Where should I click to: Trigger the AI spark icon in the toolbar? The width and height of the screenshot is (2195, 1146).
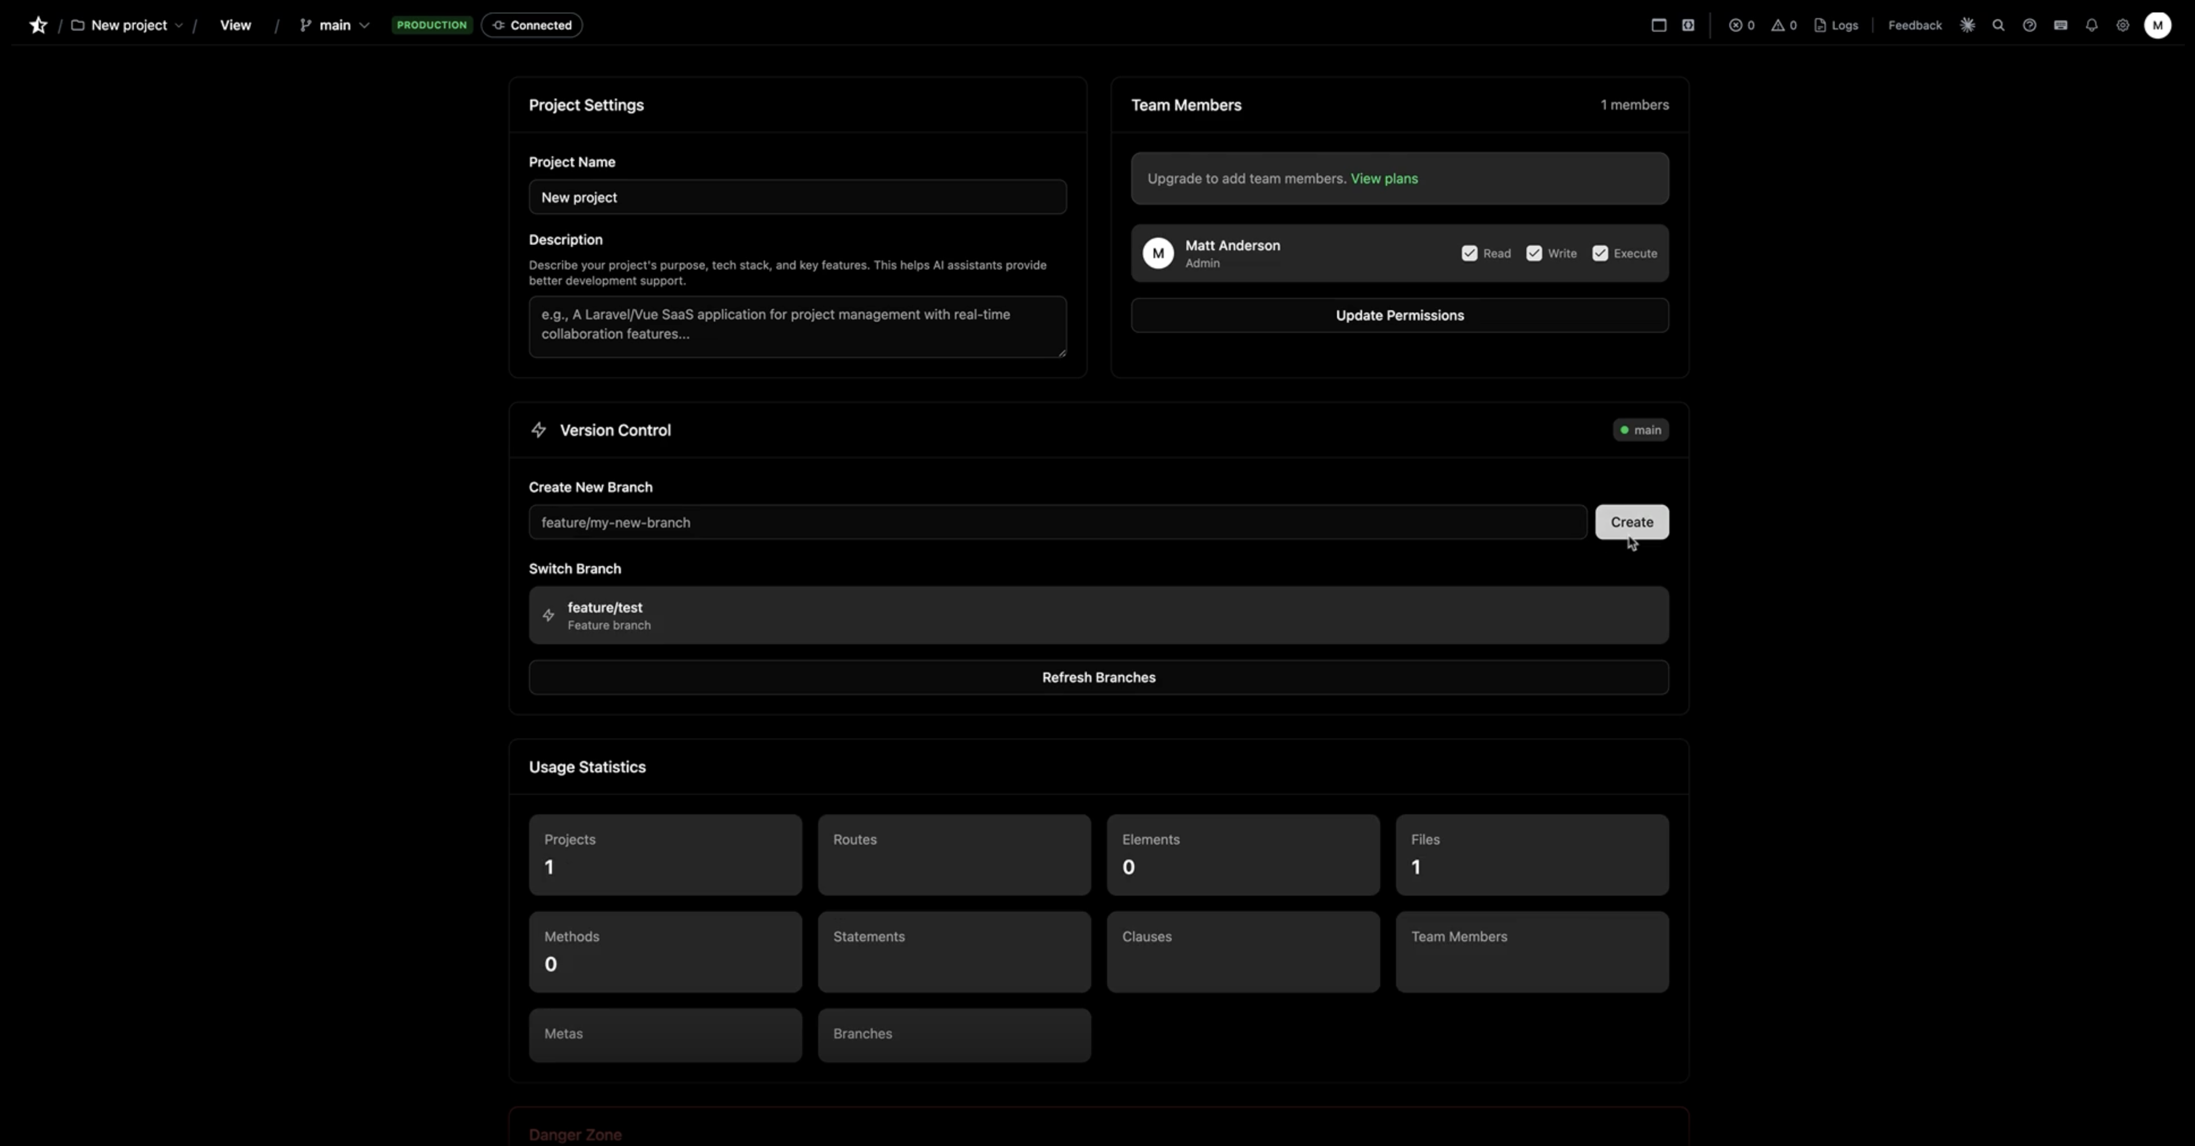tap(1967, 25)
